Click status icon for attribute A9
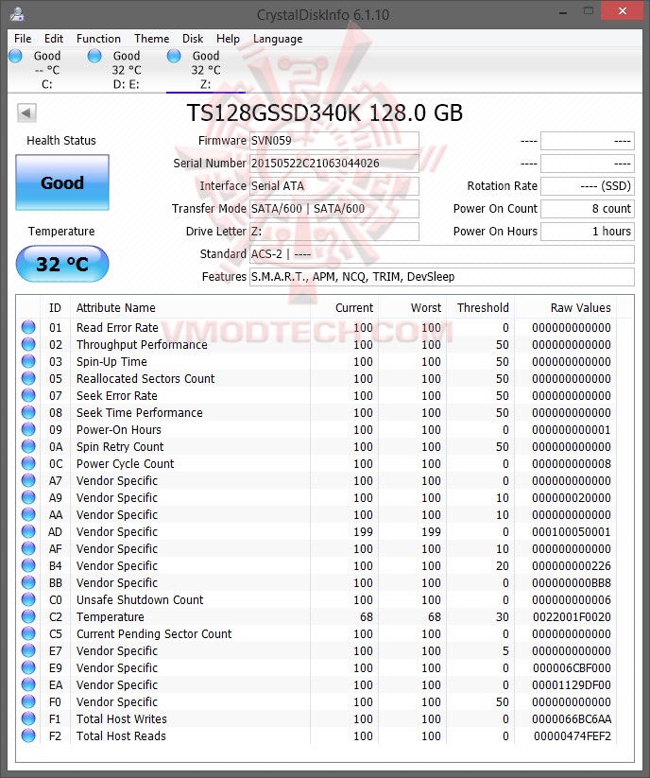This screenshot has height=778, width=650. click(x=28, y=497)
